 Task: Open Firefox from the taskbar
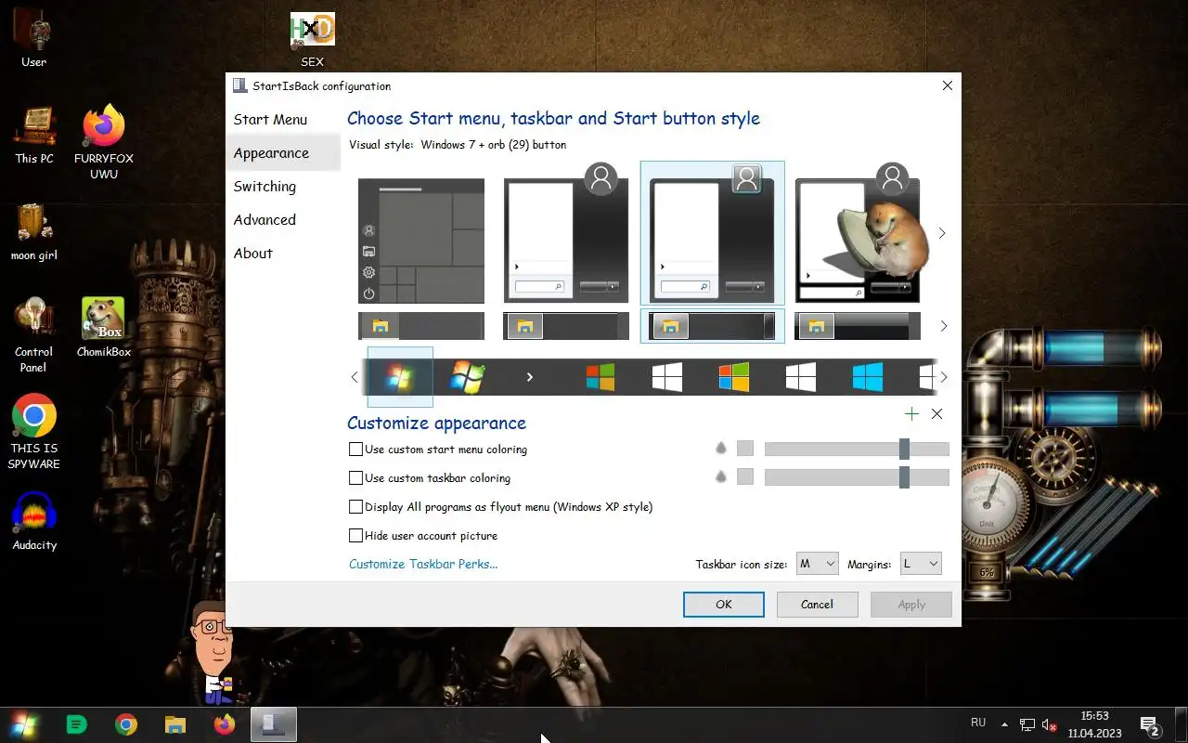[x=224, y=724]
